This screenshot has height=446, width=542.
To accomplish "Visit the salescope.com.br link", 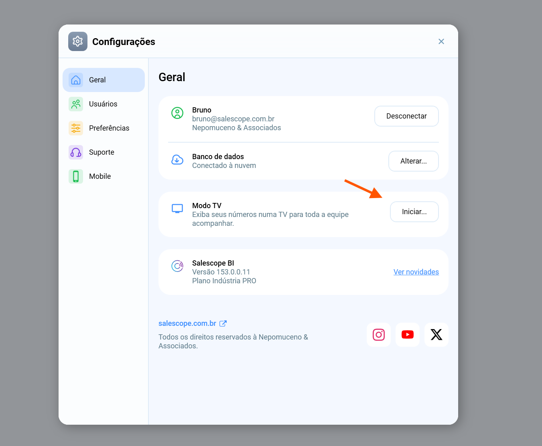I will tap(187, 323).
